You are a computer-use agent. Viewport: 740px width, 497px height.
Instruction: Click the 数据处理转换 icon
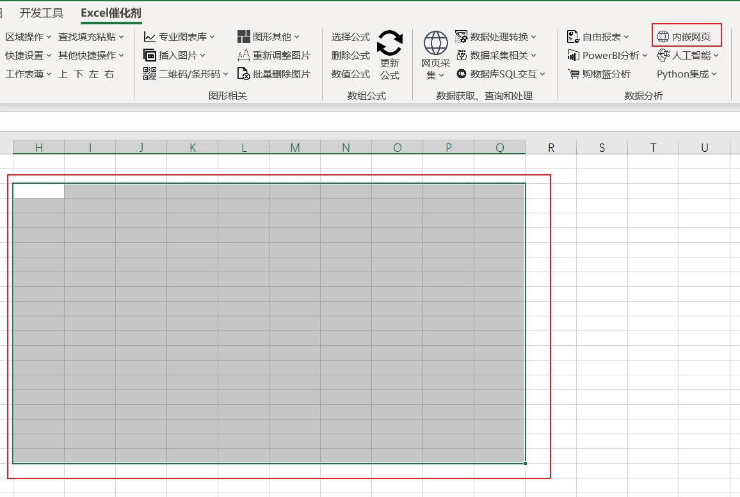tap(461, 37)
